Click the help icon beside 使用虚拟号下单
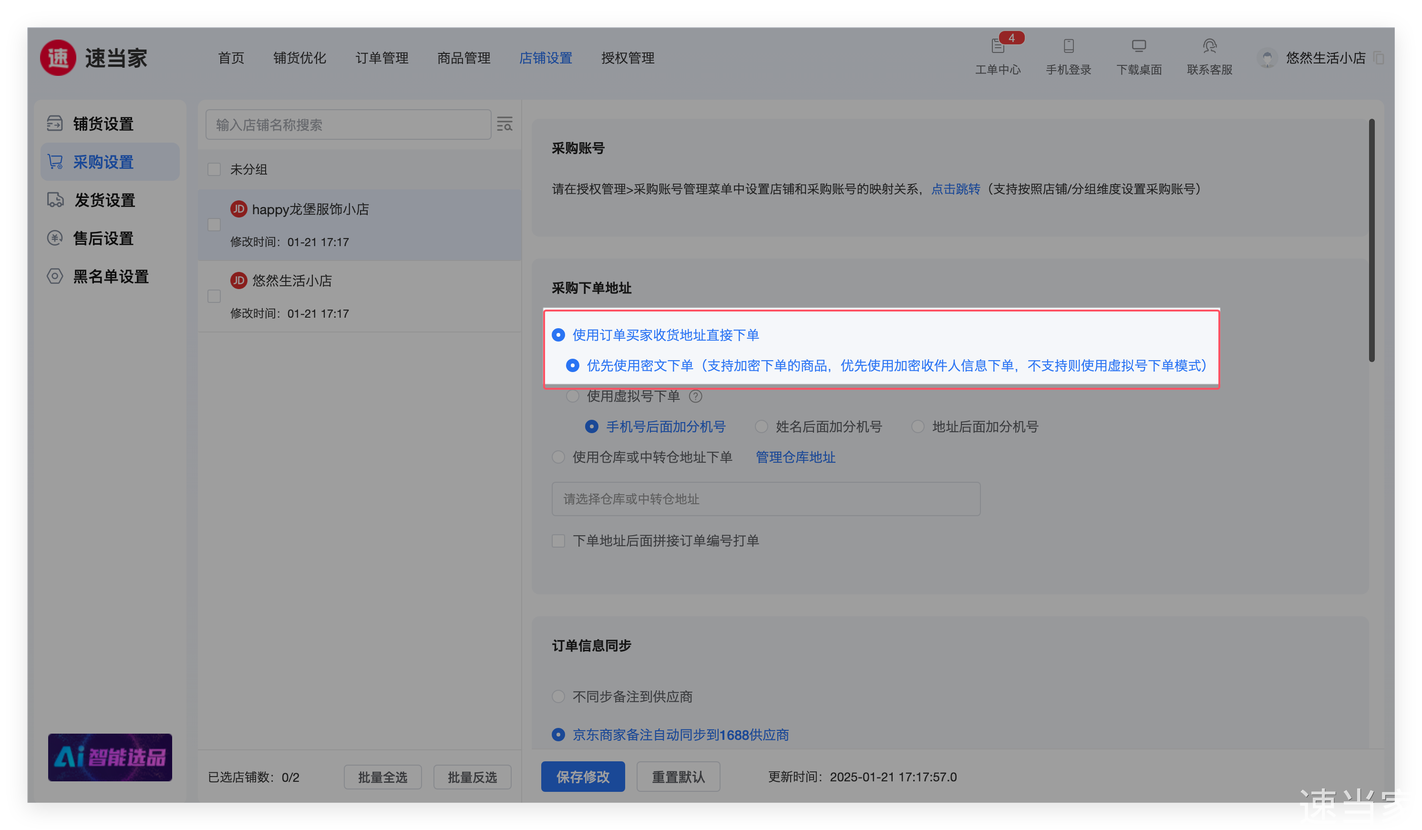The width and height of the screenshot is (1422, 830). [695, 396]
